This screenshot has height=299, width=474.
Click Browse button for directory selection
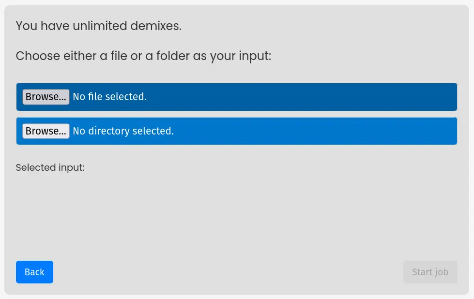coord(46,131)
